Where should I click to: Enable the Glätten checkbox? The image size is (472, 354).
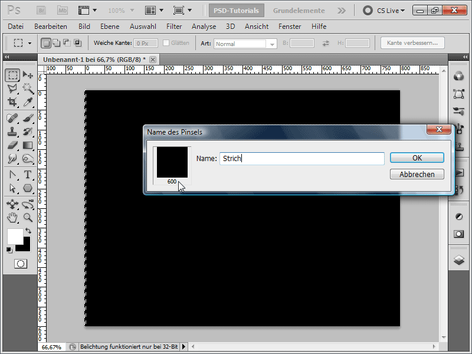[166, 43]
